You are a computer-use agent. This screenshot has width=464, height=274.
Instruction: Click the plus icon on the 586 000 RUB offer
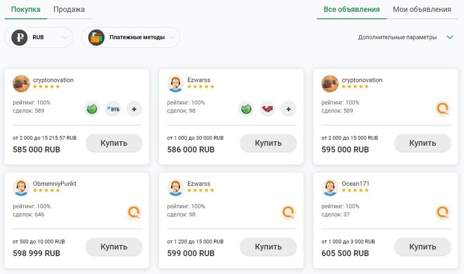pos(288,109)
